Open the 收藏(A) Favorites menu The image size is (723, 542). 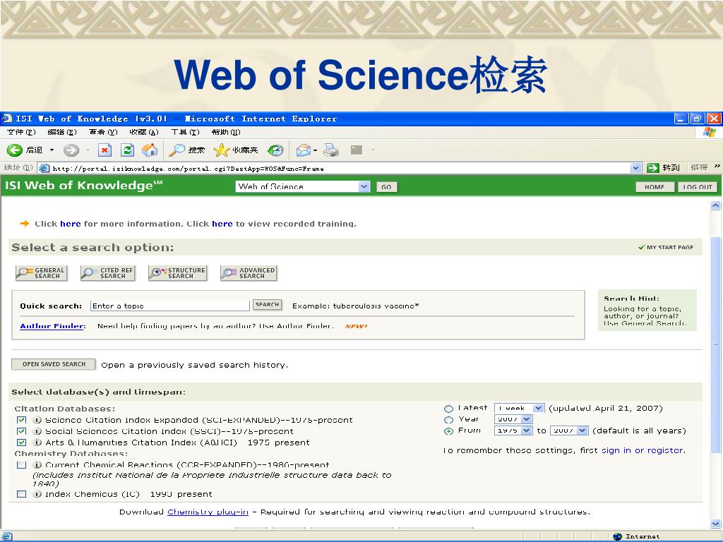(144, 132)
